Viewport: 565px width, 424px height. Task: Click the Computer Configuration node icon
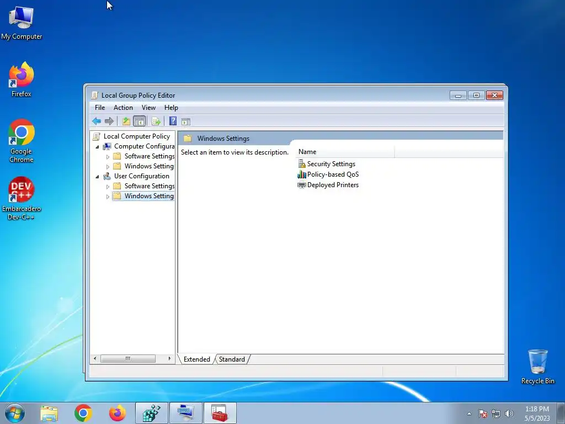click(107, 146)
